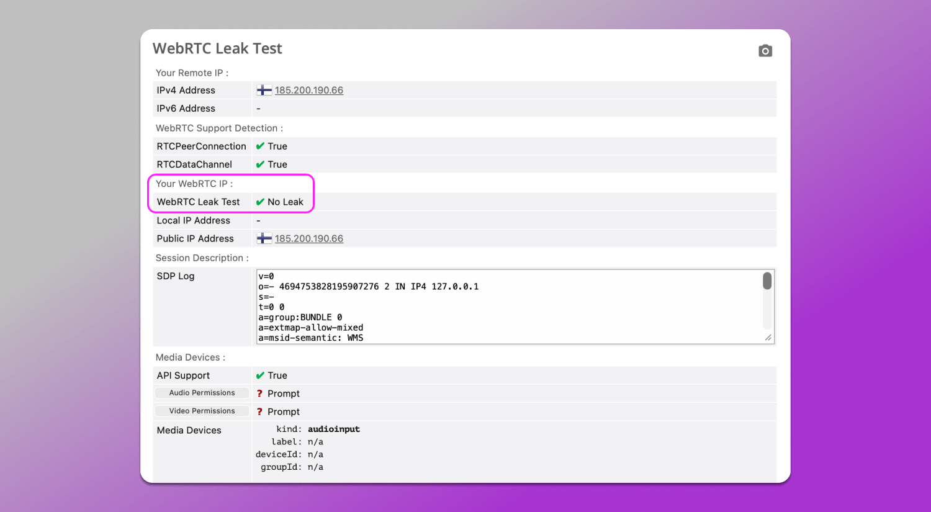Click the red question mark beside Audio Prompt
Screen dimensions: 931x512
tap(259, 393)
